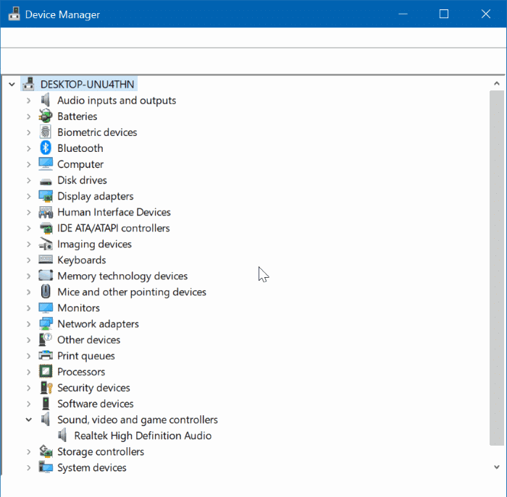Click the Audio inputs and outputs speaker icon

(x=46, y=100)
